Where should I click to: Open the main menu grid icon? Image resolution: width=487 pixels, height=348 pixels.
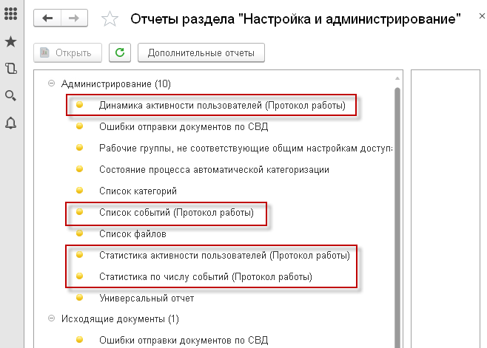pyautogui.click(x=10, y=16)
